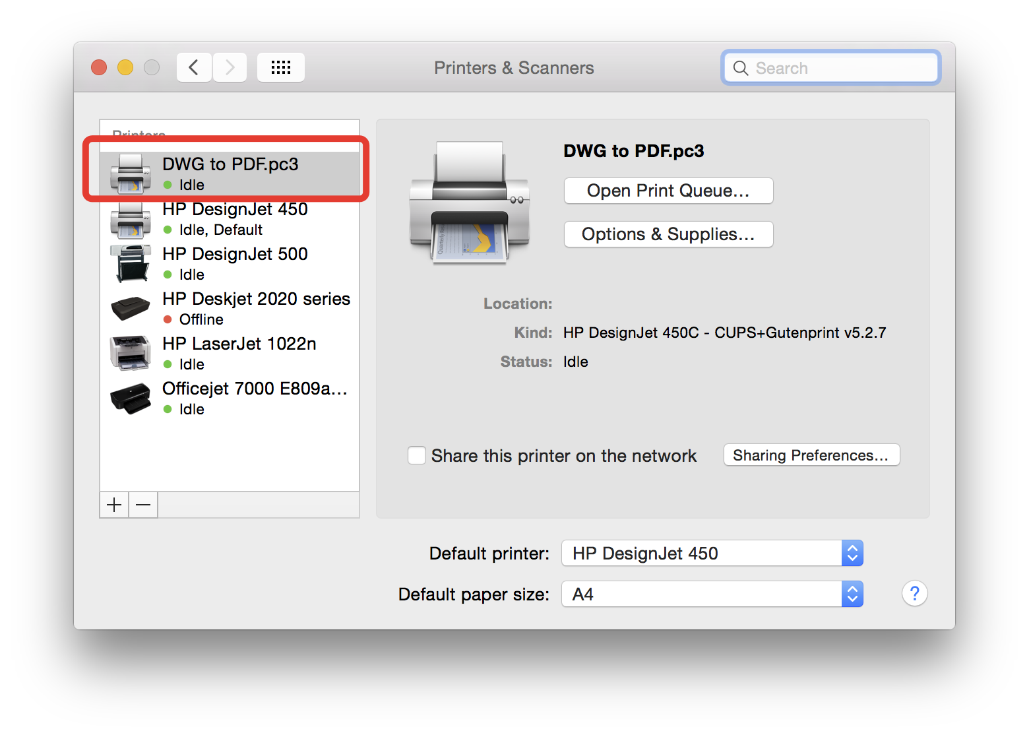This screenshot has width=1029, height=735.
Task: Select DWG to PDF.pc3 printer entry
Action: point(230,173)
